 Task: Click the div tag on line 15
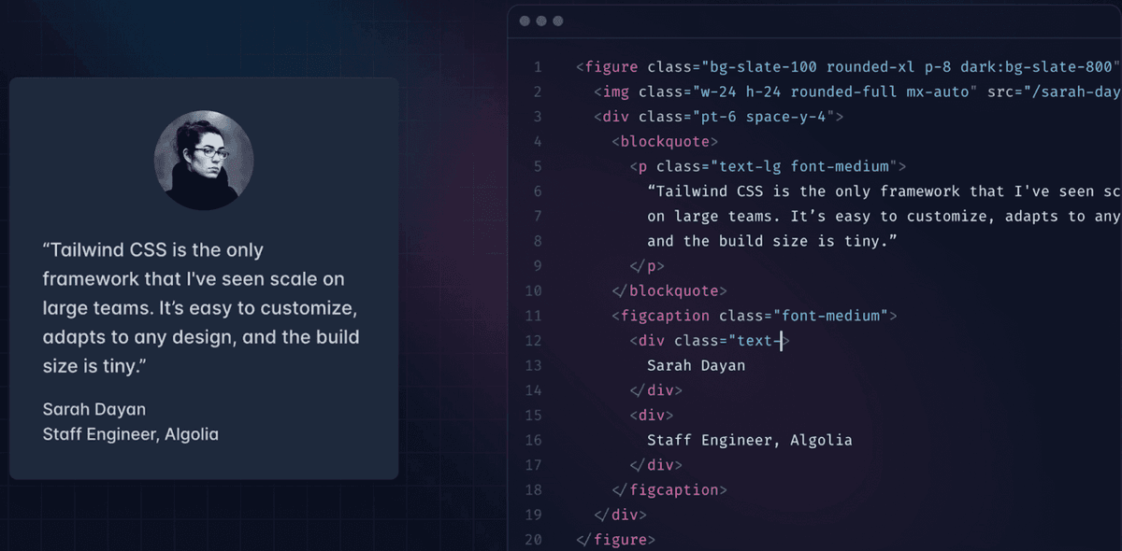pos(651,415)
